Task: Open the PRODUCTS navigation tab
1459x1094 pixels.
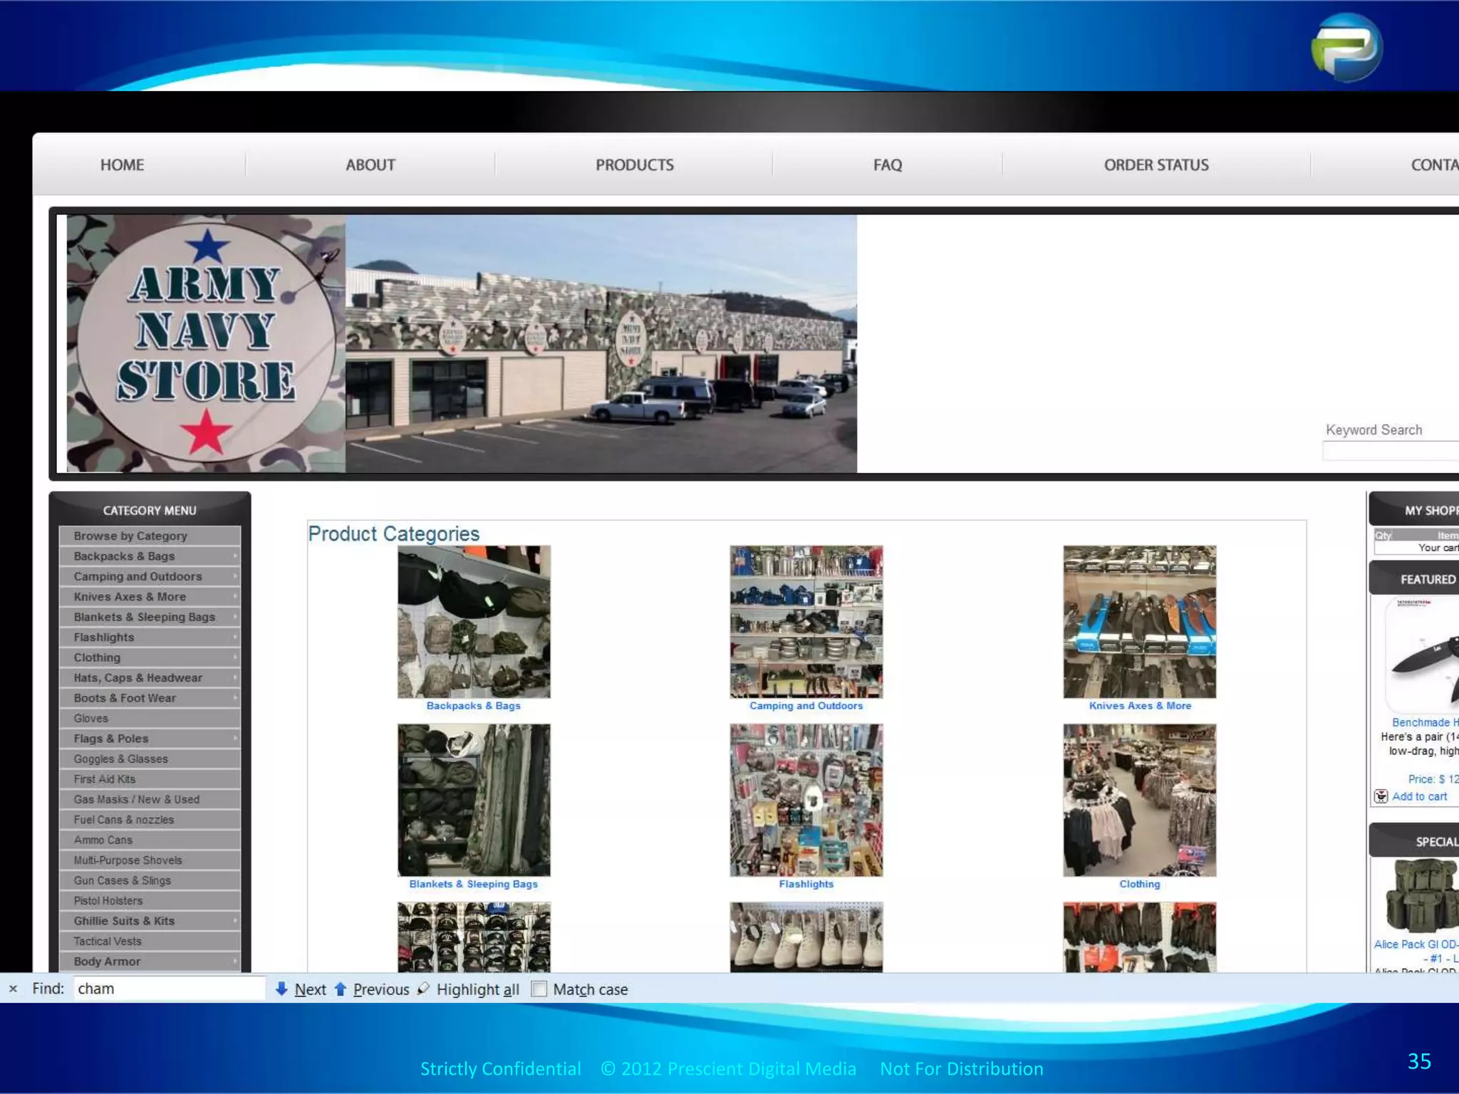Action: click(634, 165)
